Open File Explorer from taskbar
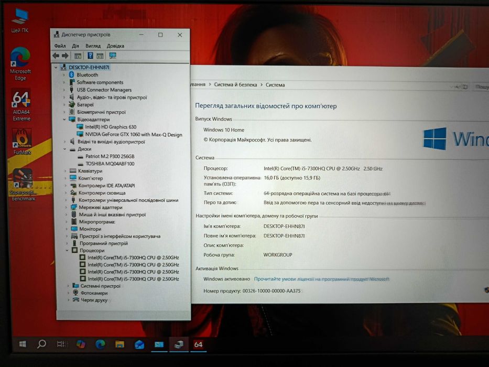Image resolution: width=489 pixels, height=367 pixels. 119,344
